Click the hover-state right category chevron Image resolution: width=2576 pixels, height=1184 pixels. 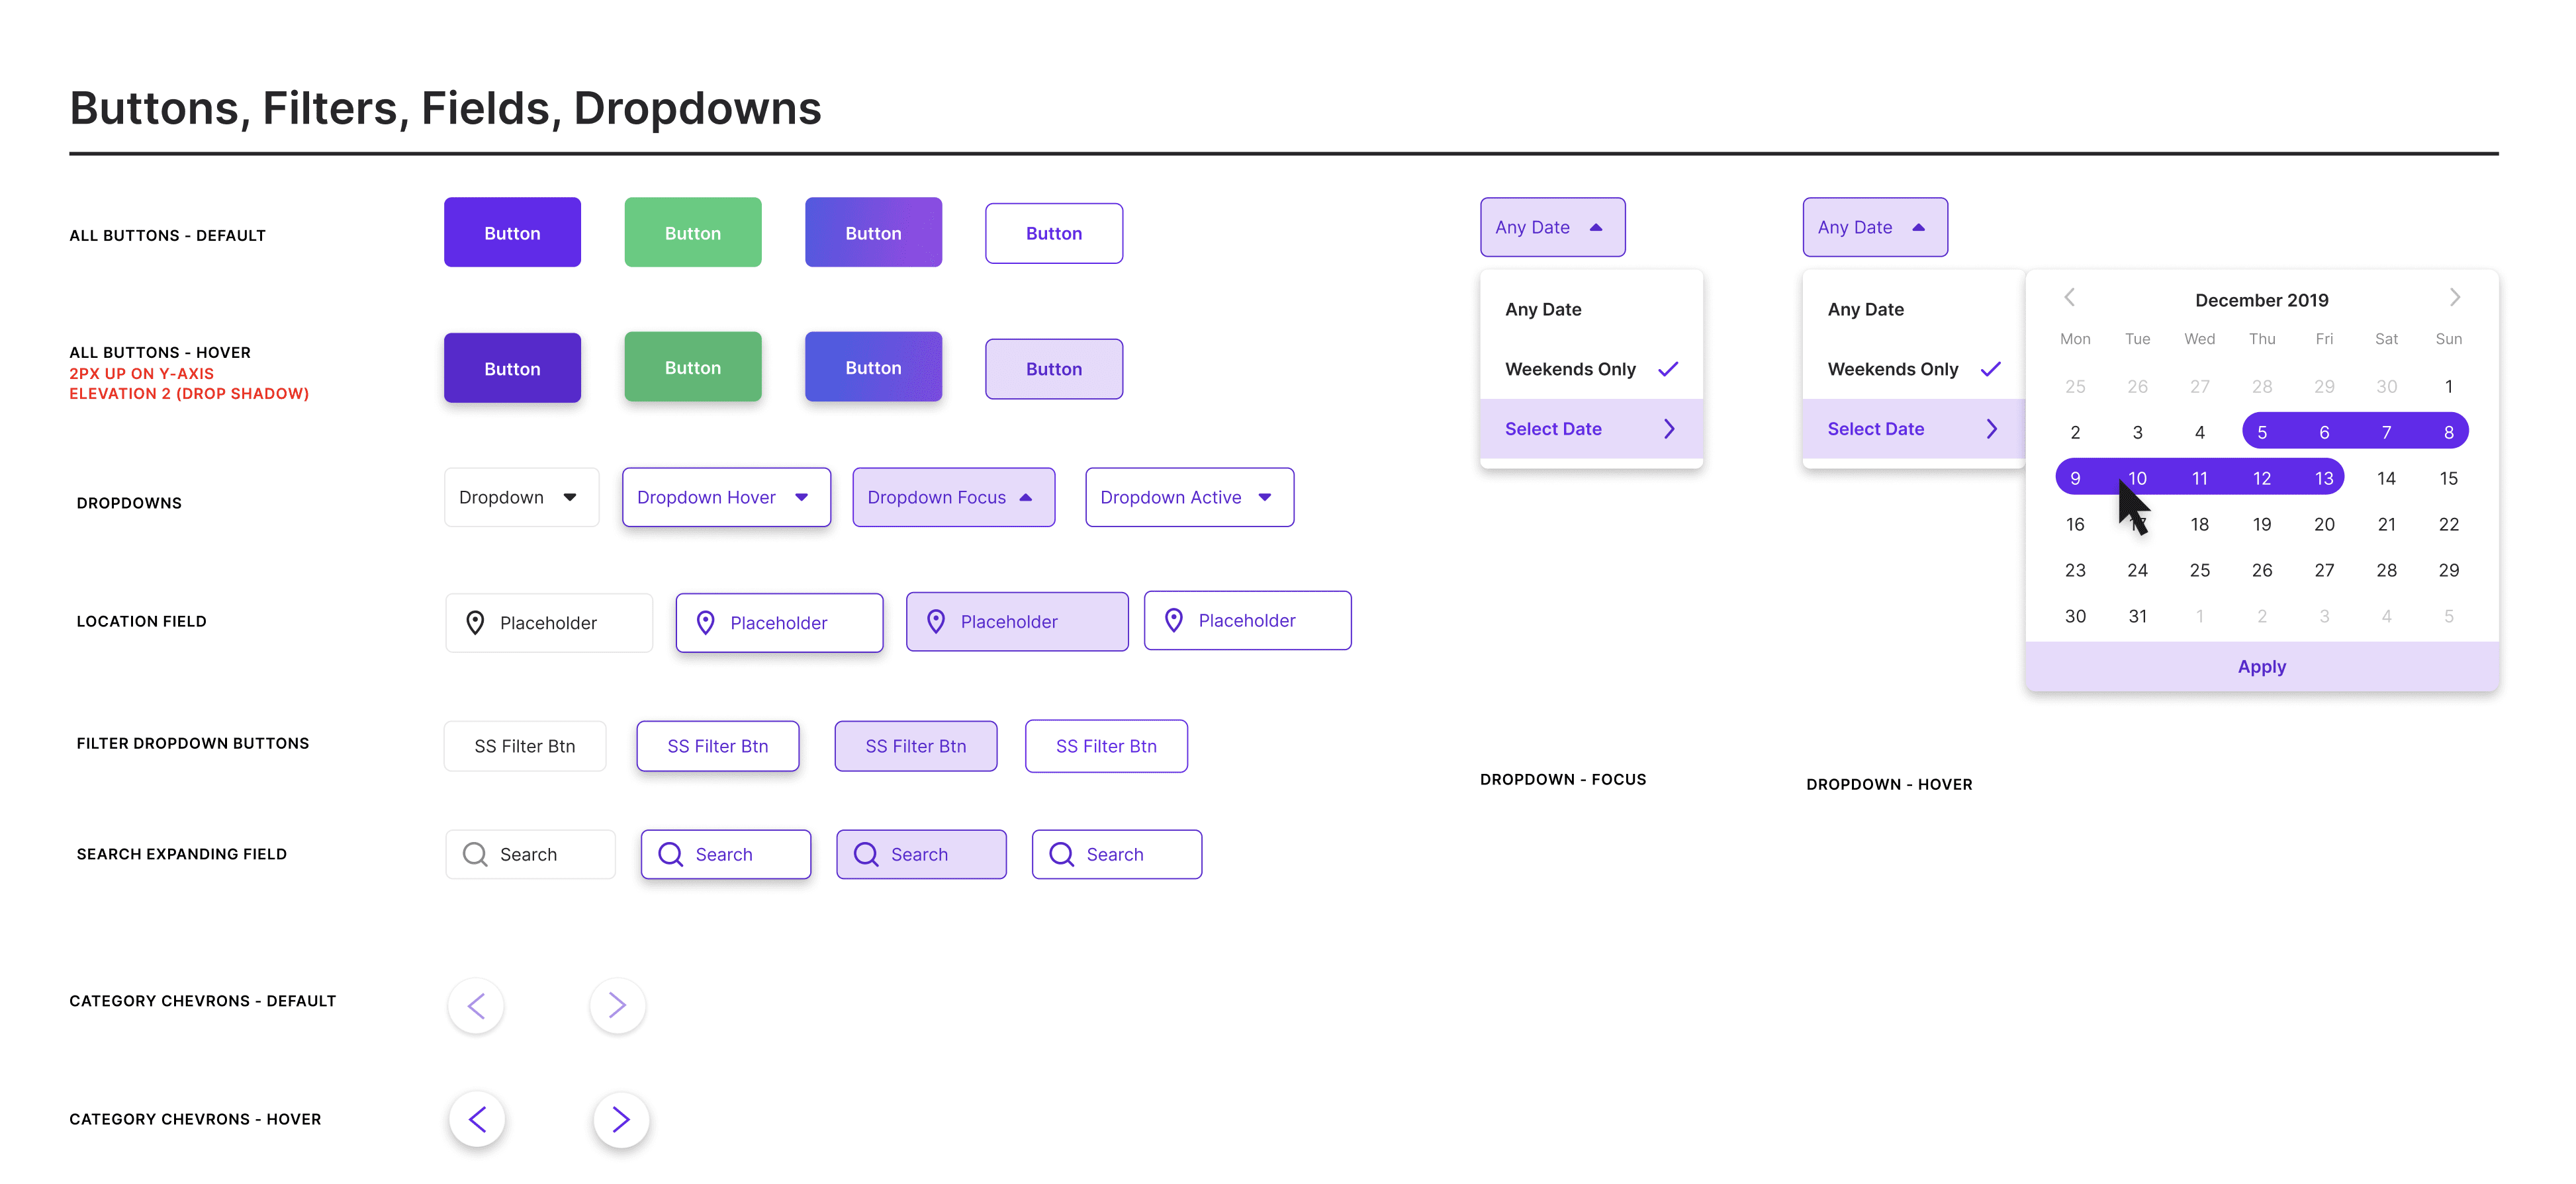[621, 1119]
